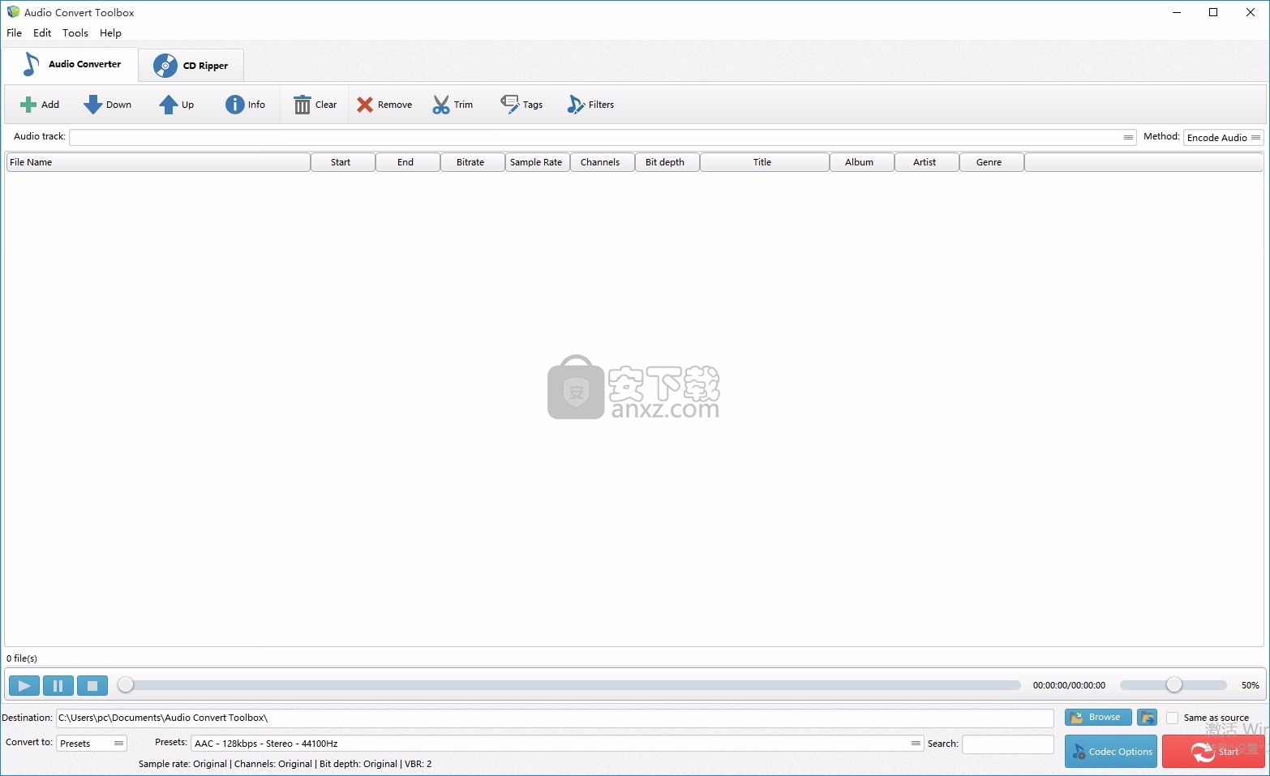Screen dimensions: 1270x776
Task: Open the file Info tool
Action: coord(246,105)
